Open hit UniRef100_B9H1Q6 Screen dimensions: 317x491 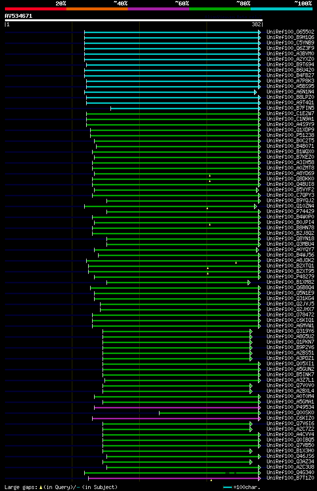coord(290,37)
